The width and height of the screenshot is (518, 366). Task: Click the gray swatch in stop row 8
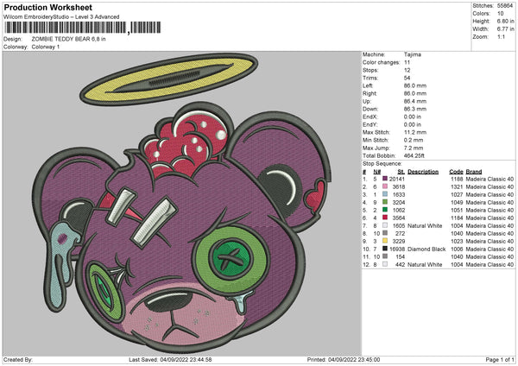pos(384,233)
